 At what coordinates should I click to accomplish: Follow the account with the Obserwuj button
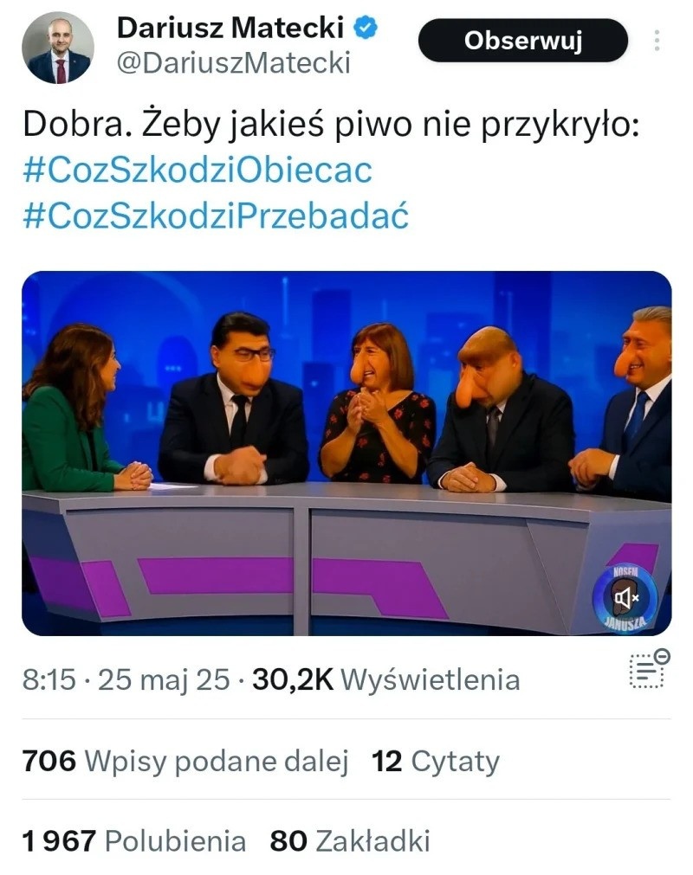(522, 40)
